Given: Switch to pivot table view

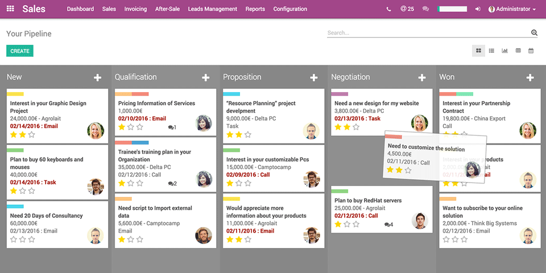Looking at the screenshot, I should click(x=518, y=51).
